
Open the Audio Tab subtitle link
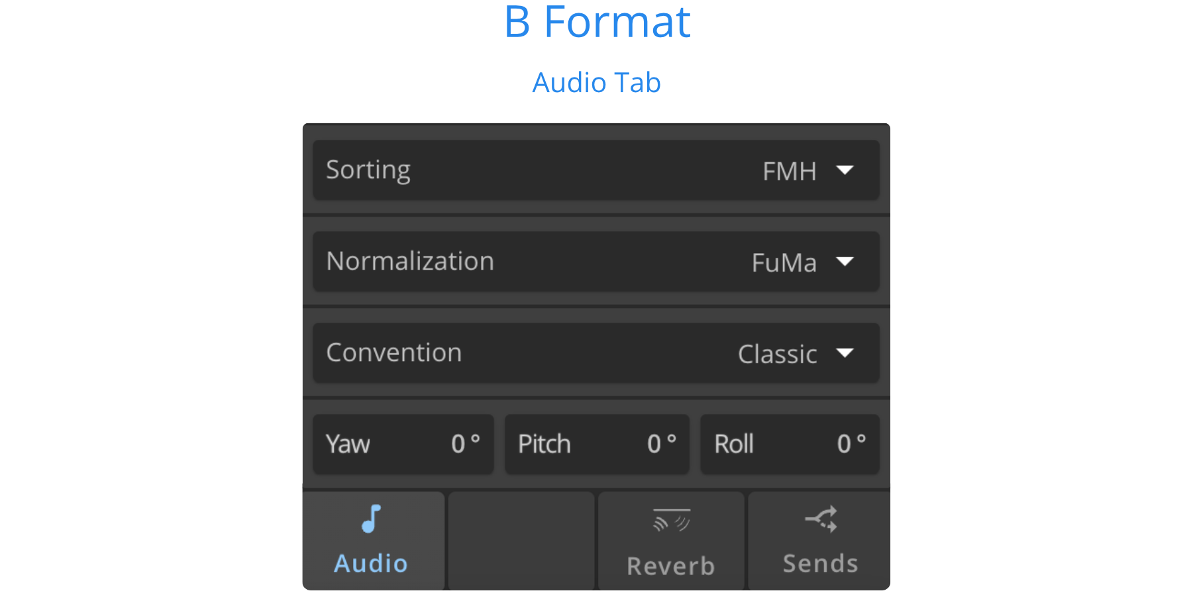(597, 83)
